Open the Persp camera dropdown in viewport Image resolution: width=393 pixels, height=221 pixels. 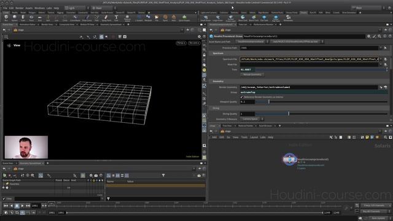(181, 43)
